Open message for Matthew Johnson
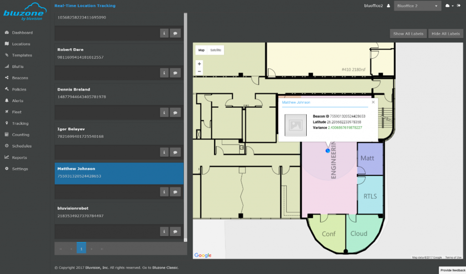The width and height of the screenshot is (466, 274). coord(175,192)
